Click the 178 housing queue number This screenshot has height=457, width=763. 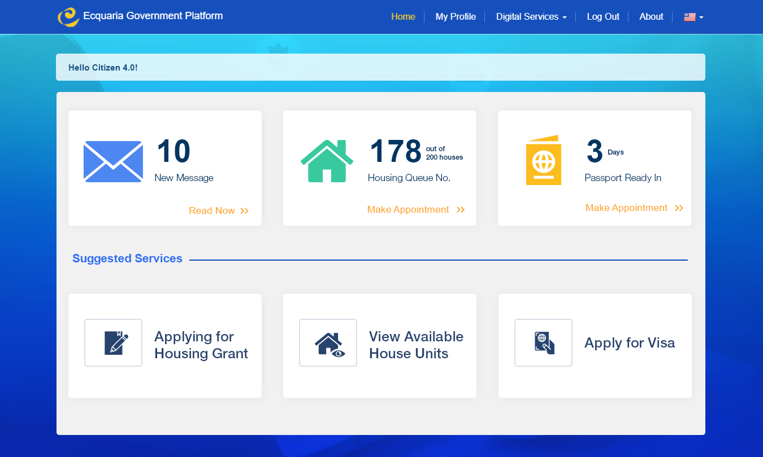tap(396, 151)
